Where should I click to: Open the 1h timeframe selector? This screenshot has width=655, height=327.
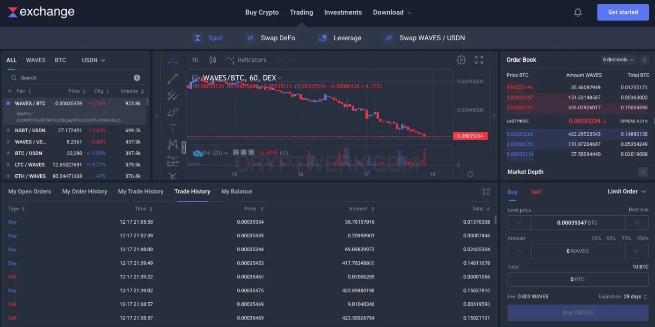point(195,60)
